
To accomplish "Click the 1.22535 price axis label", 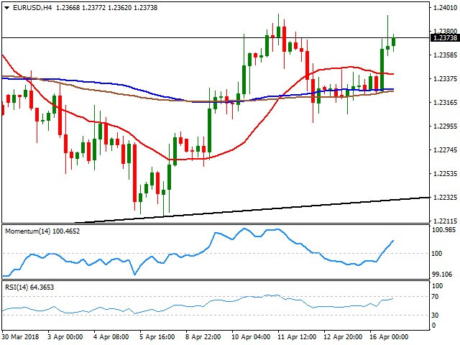I will coord(445,174).
